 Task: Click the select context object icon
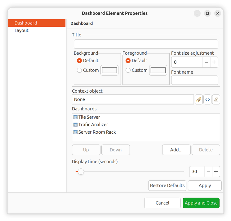point(199,99)
